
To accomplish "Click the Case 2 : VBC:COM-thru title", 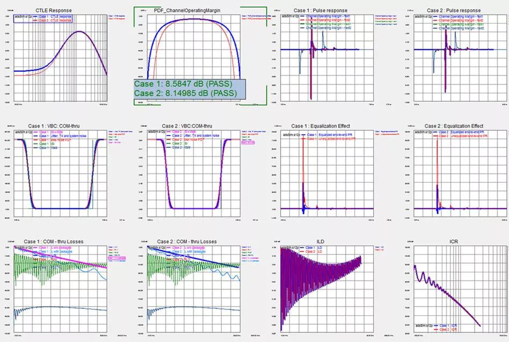I will click(x=187, y=126).
